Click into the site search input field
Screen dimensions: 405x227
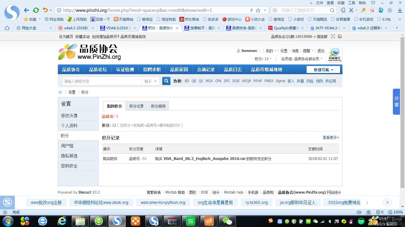click(102, 81)
